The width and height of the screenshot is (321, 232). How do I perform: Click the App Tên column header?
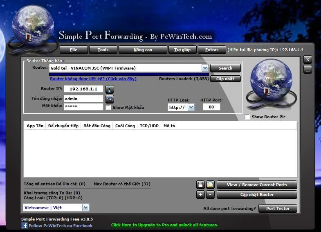coord(35,126)
